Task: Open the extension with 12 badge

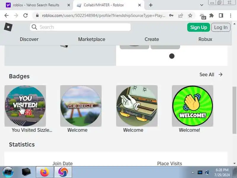Action: [x=203, y=16]
